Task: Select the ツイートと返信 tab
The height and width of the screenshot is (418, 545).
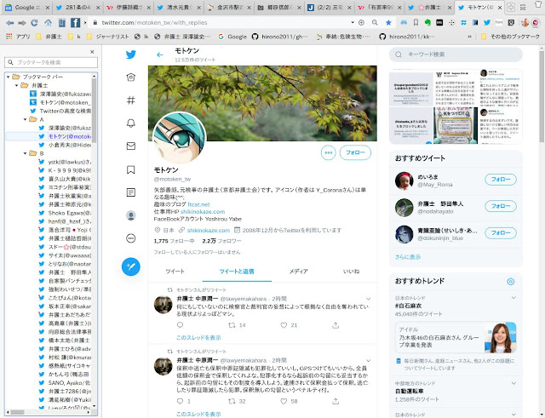Action: pyautogui.click(x=237, y=272)
